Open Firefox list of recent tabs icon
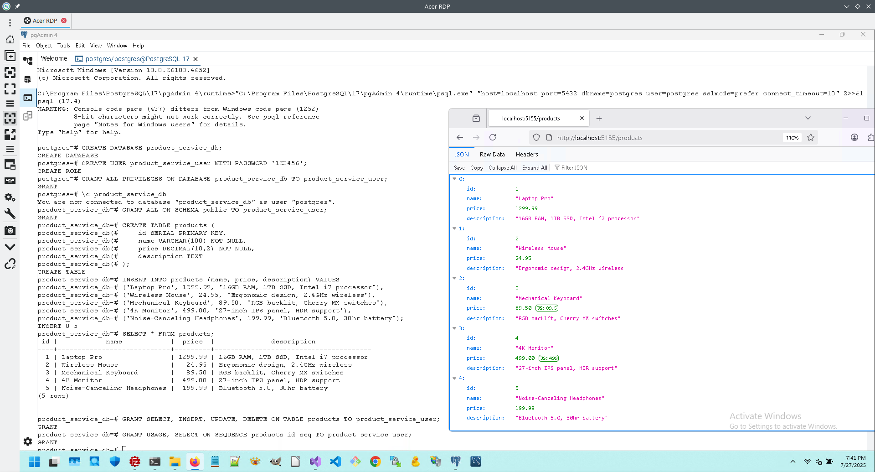 click(476, 118)
